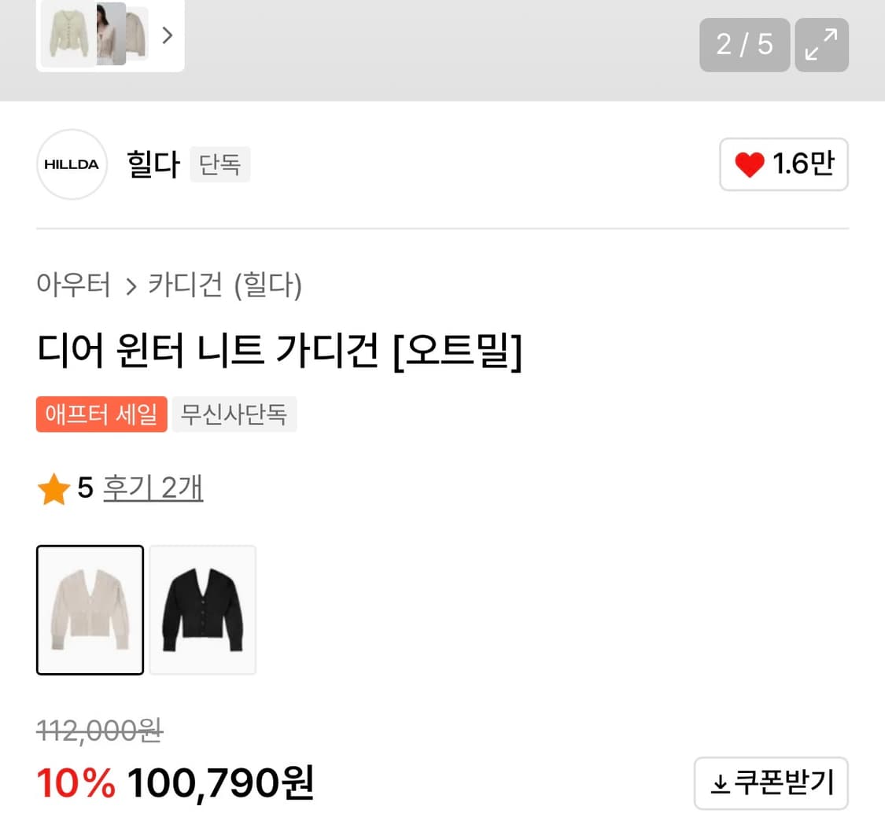Click the HILLDA brand logo circle
885x821 pixels.
coord(72,164)
